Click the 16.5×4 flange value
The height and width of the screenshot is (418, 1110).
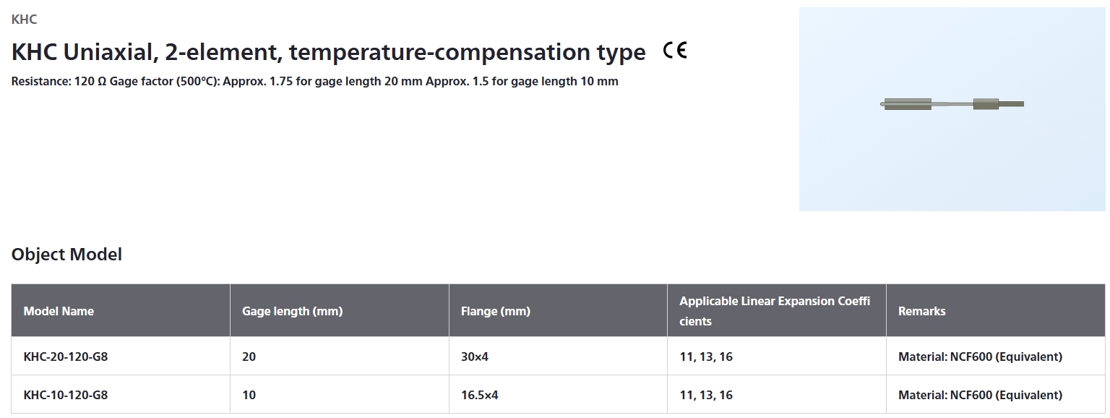[x=480, y=395]
